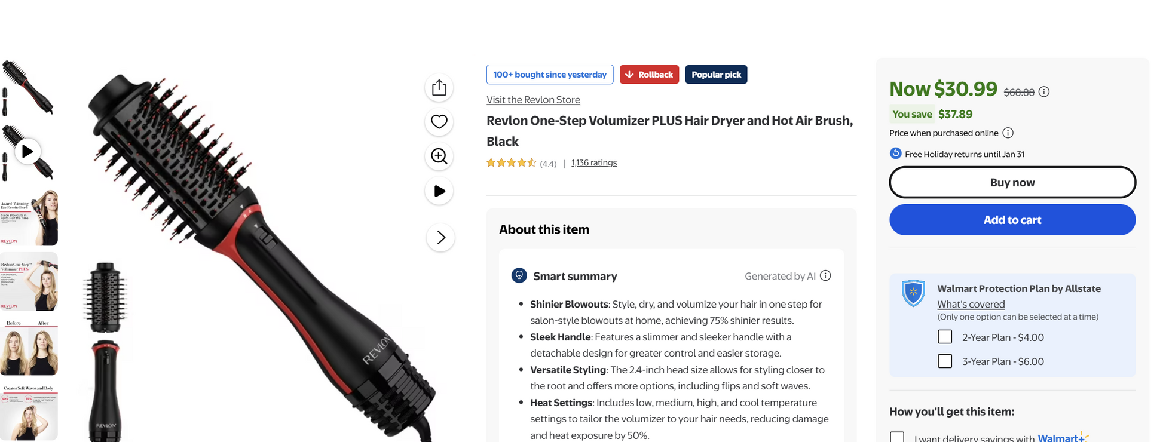The width and height of the screenshot is (1163, 442).
Task: Click the share icon beside product image
Action: pos(439,88)
